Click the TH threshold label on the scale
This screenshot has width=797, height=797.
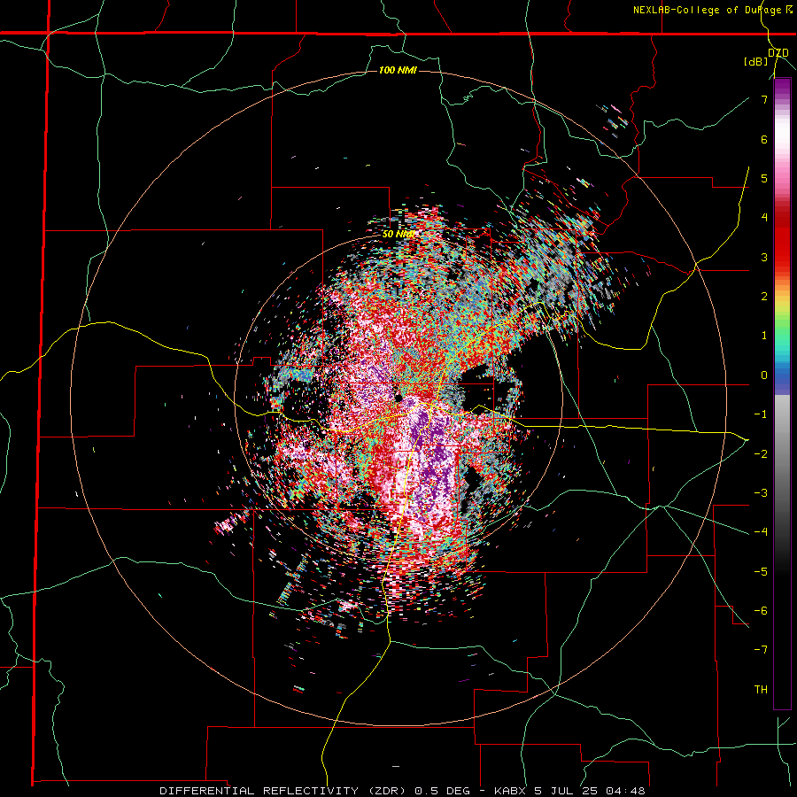coord(761,690)
